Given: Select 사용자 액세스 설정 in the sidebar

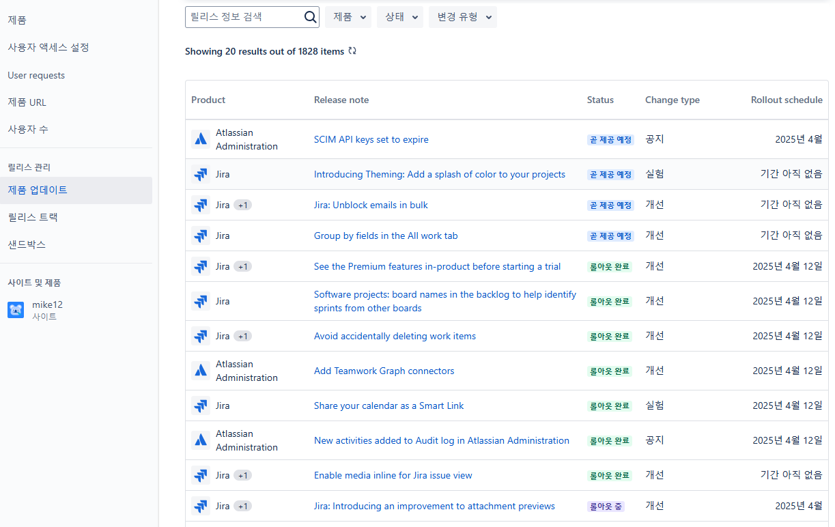Looking at the screenshot, I should 46,47.
